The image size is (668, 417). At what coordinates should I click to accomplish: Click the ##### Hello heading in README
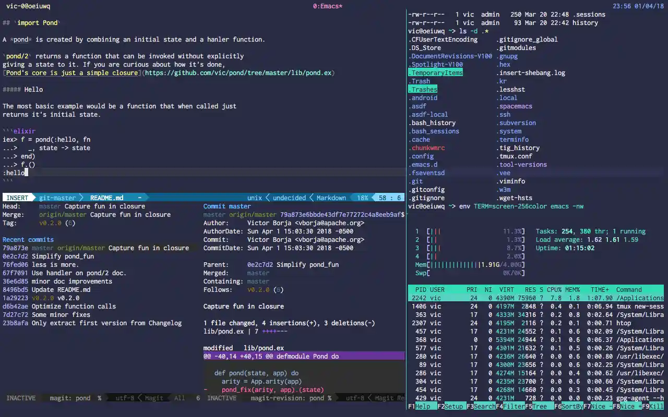(22, 89)
